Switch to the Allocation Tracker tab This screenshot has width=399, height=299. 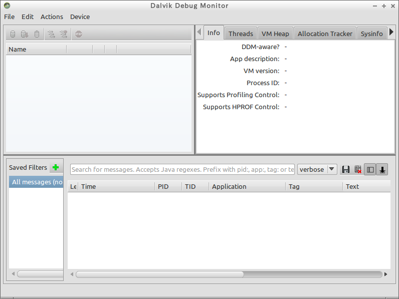pos(325,34)
